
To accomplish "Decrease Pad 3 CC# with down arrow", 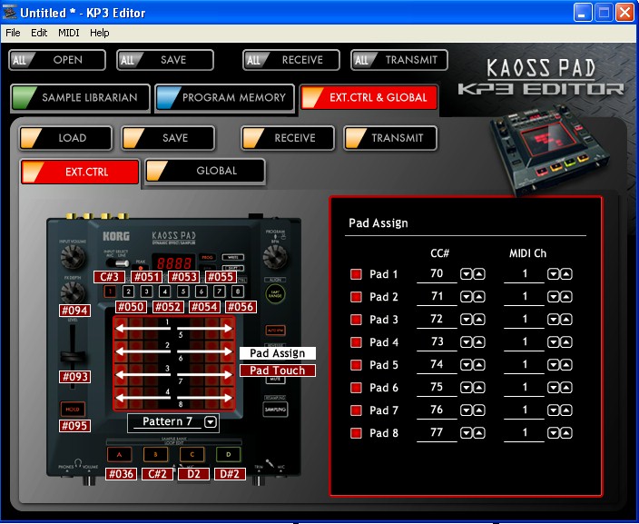I will coord(466,320).
